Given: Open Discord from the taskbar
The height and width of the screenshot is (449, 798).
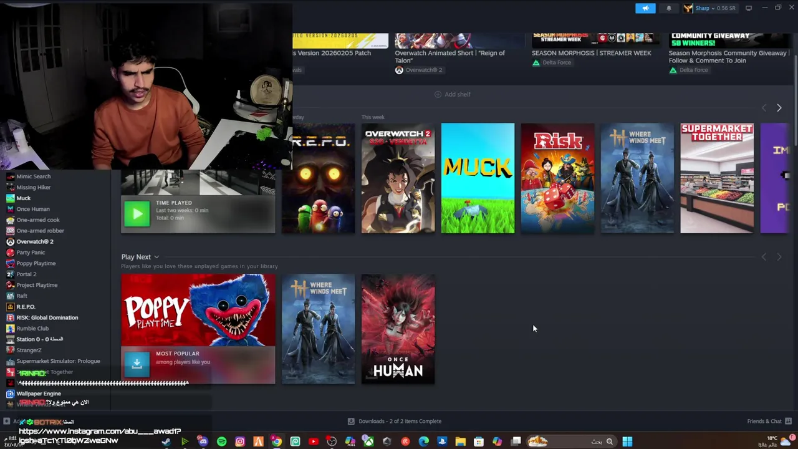Looking at the screenshot, I should [x=202, y=442].
